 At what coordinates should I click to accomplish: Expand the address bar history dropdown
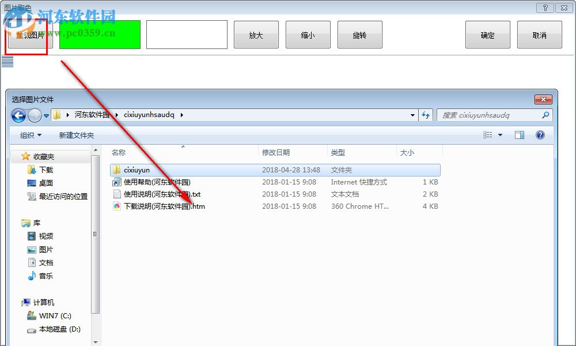coord(412,115)
